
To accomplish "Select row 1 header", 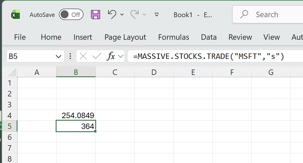I will point(9,83).
